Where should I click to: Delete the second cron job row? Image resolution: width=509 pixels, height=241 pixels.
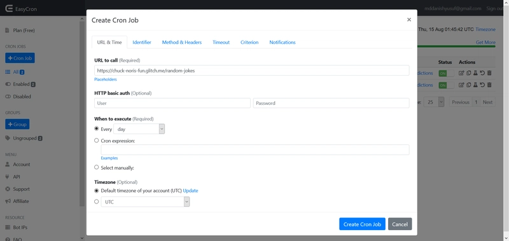[x=489, y=85]
